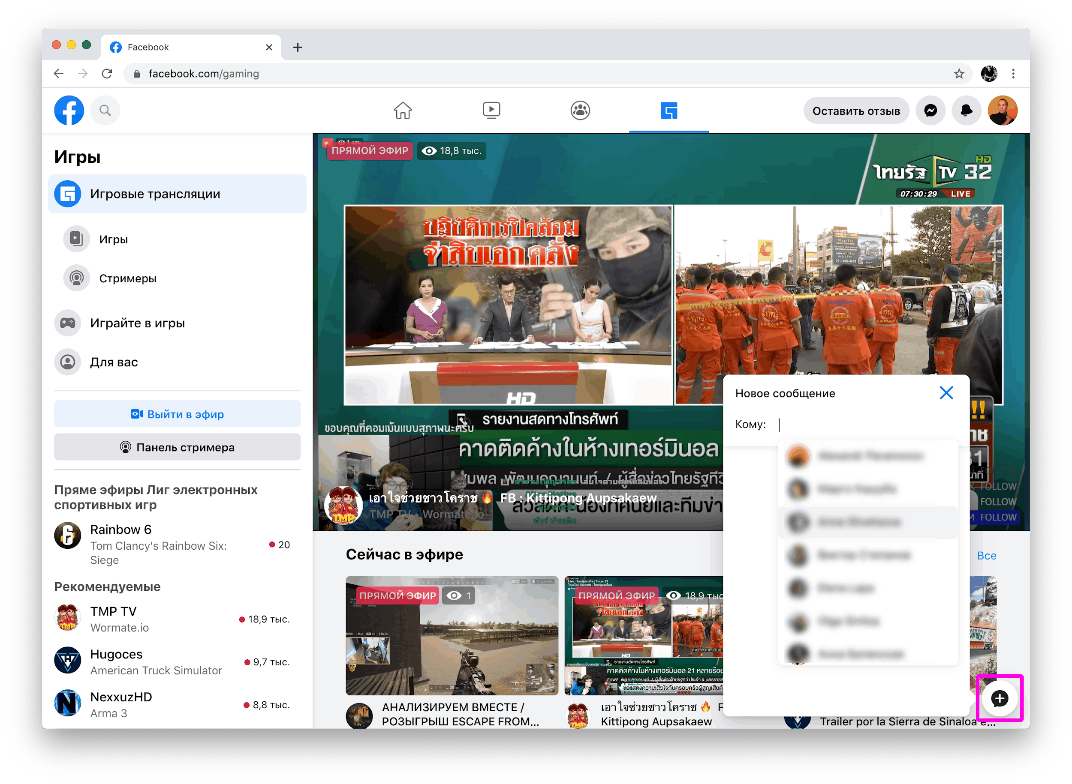The image size is (1072, 784).
Task: Open the Facebook search magnifier
Action: coord(105,111)
